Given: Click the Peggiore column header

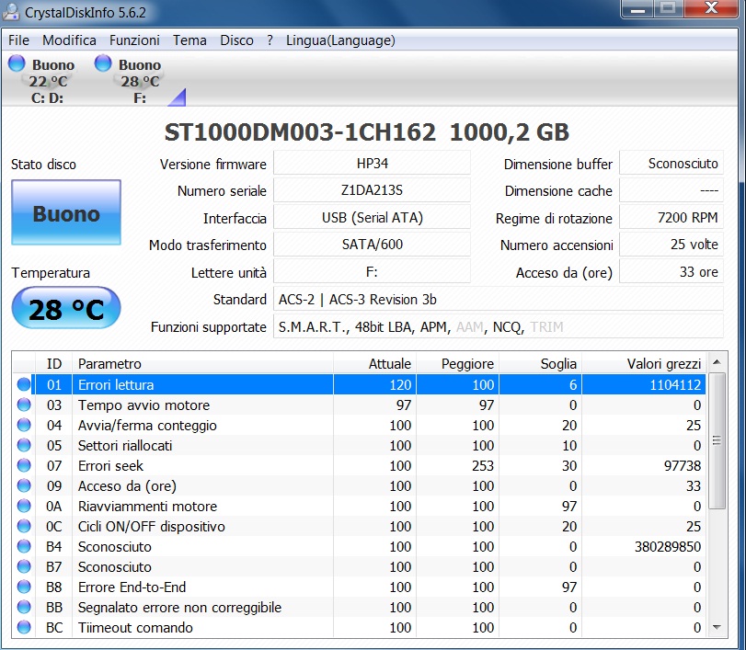Looking at the screenshot, I should click(x=458, y=364).
